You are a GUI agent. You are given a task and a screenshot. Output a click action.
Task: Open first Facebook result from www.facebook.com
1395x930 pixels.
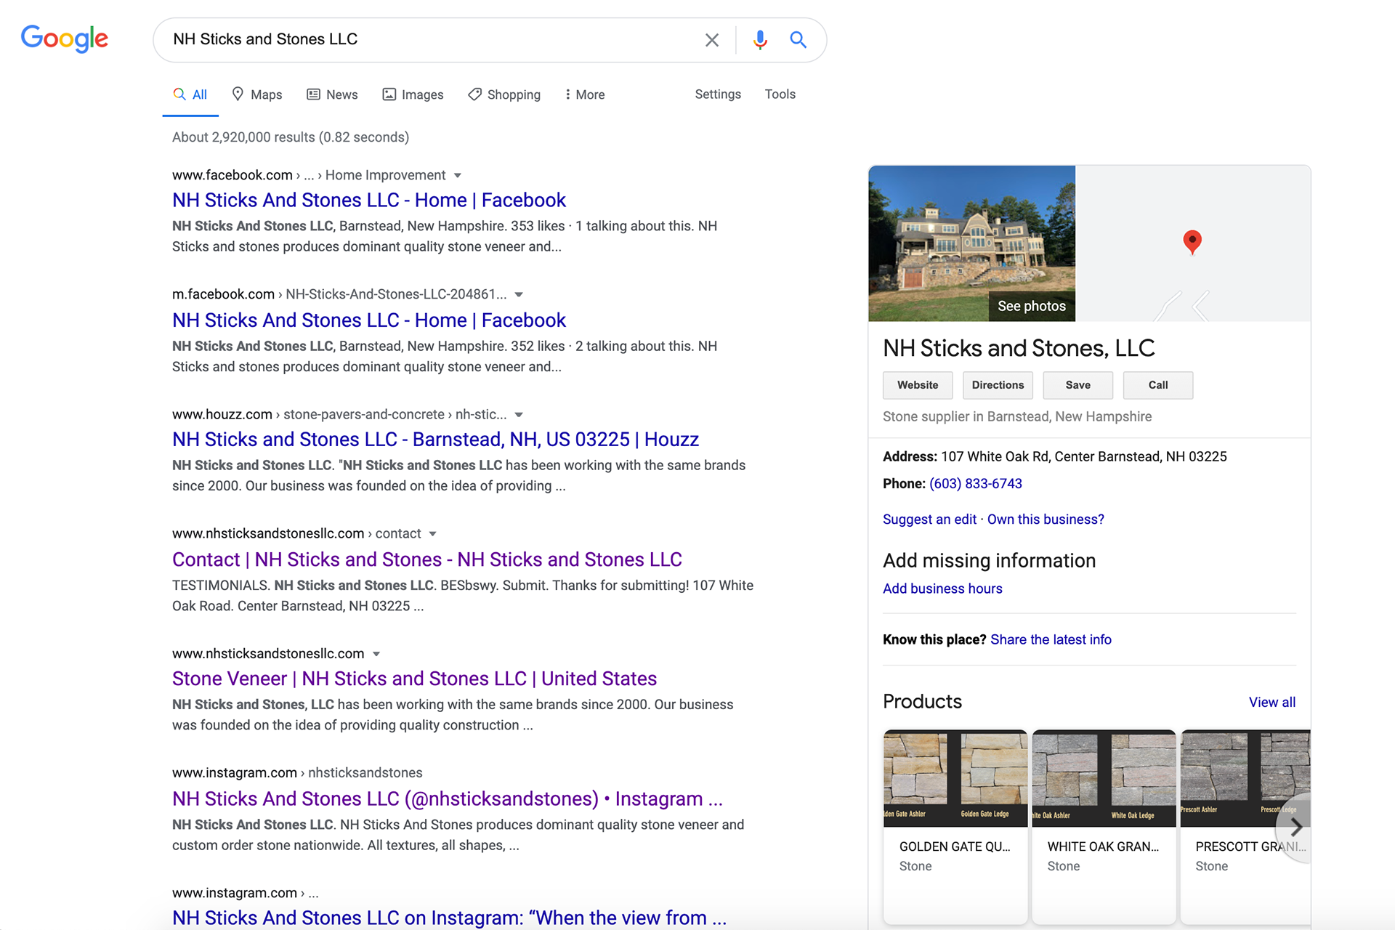(368, 200)
